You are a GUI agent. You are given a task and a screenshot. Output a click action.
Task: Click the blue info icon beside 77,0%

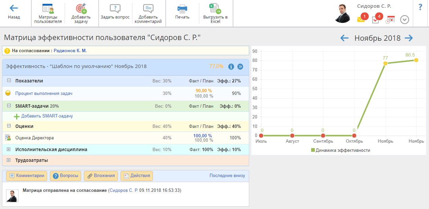tap(231, 67)
